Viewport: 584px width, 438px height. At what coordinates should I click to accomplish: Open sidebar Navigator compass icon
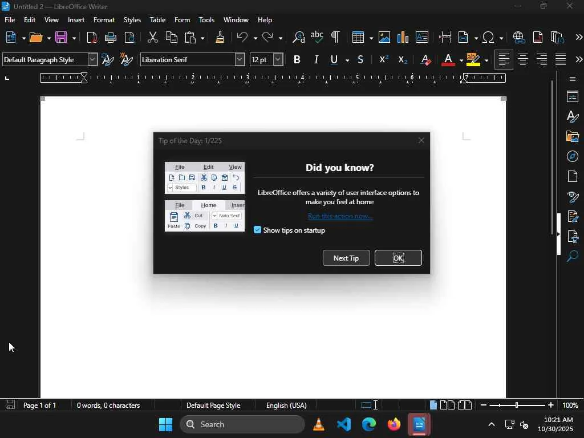(x=573, y=156)
